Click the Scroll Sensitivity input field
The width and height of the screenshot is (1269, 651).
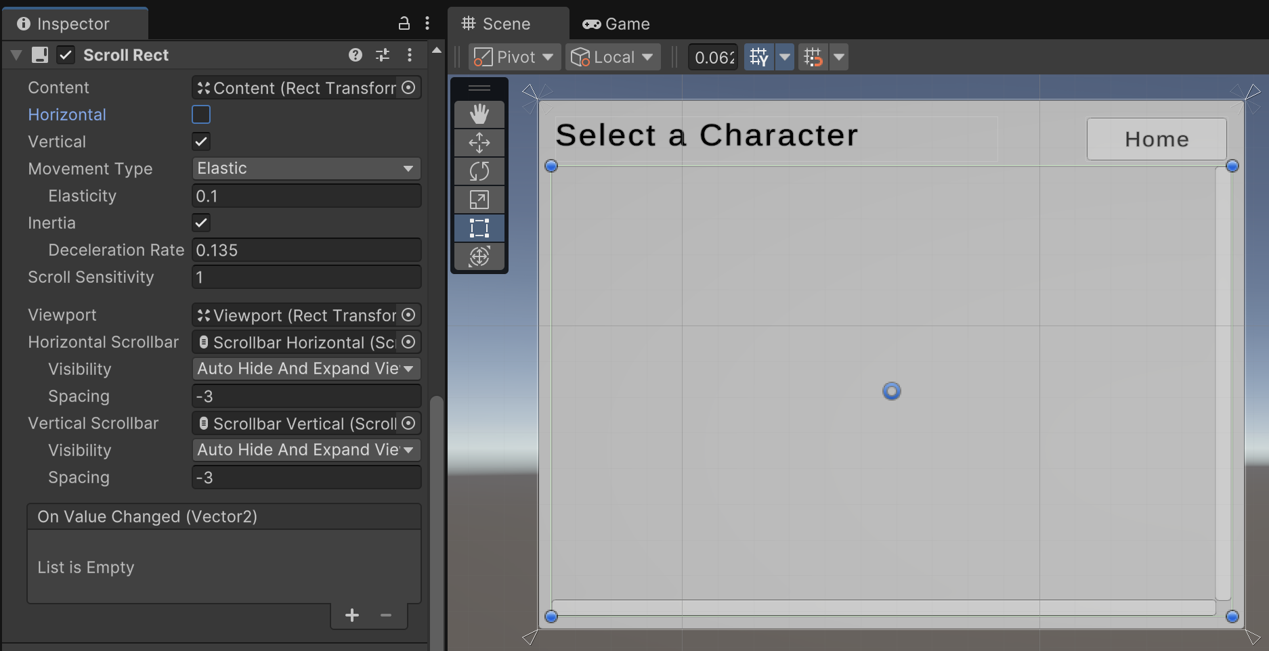pyautogui.click(x=306, y=277)
